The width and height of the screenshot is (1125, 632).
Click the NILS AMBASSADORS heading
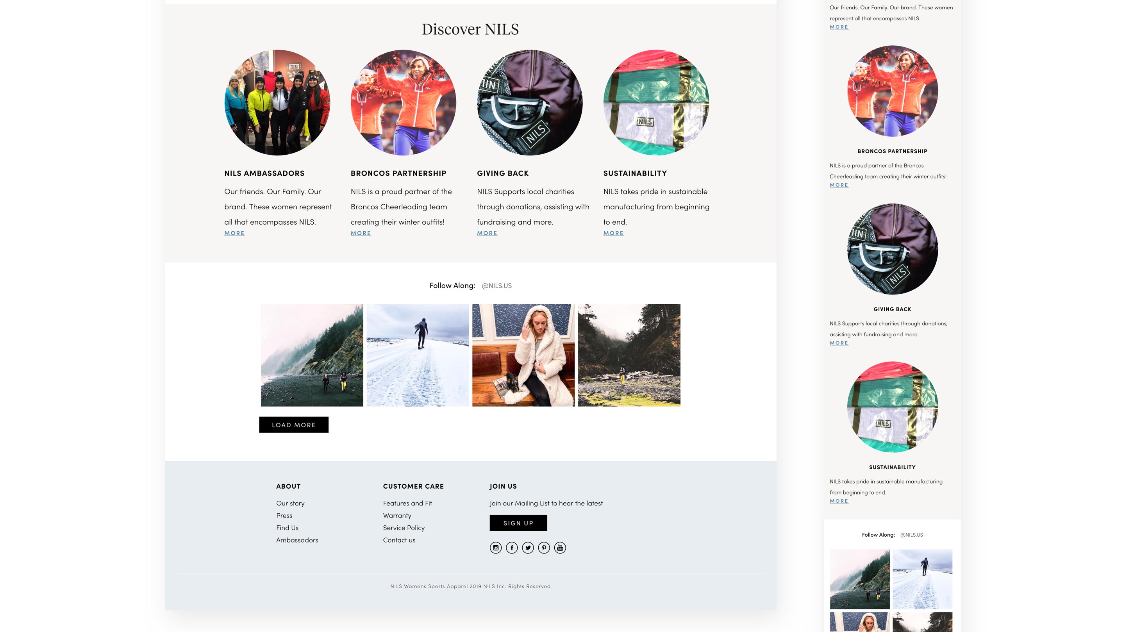click(264, 173)
